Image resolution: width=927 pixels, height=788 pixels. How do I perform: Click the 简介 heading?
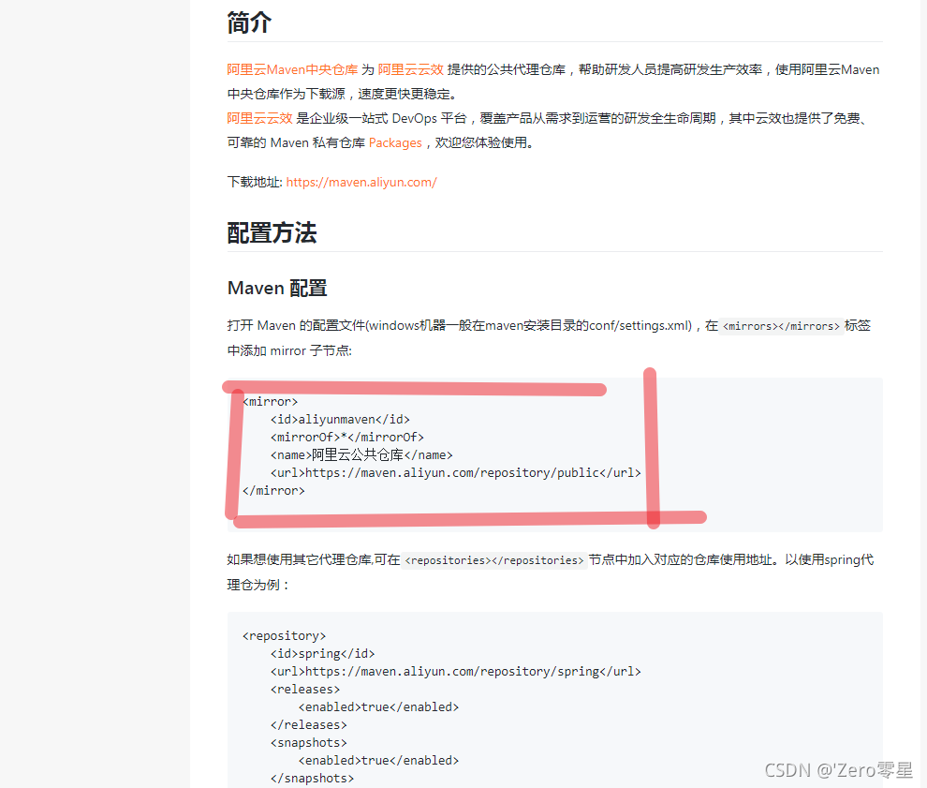pos(249,22)
